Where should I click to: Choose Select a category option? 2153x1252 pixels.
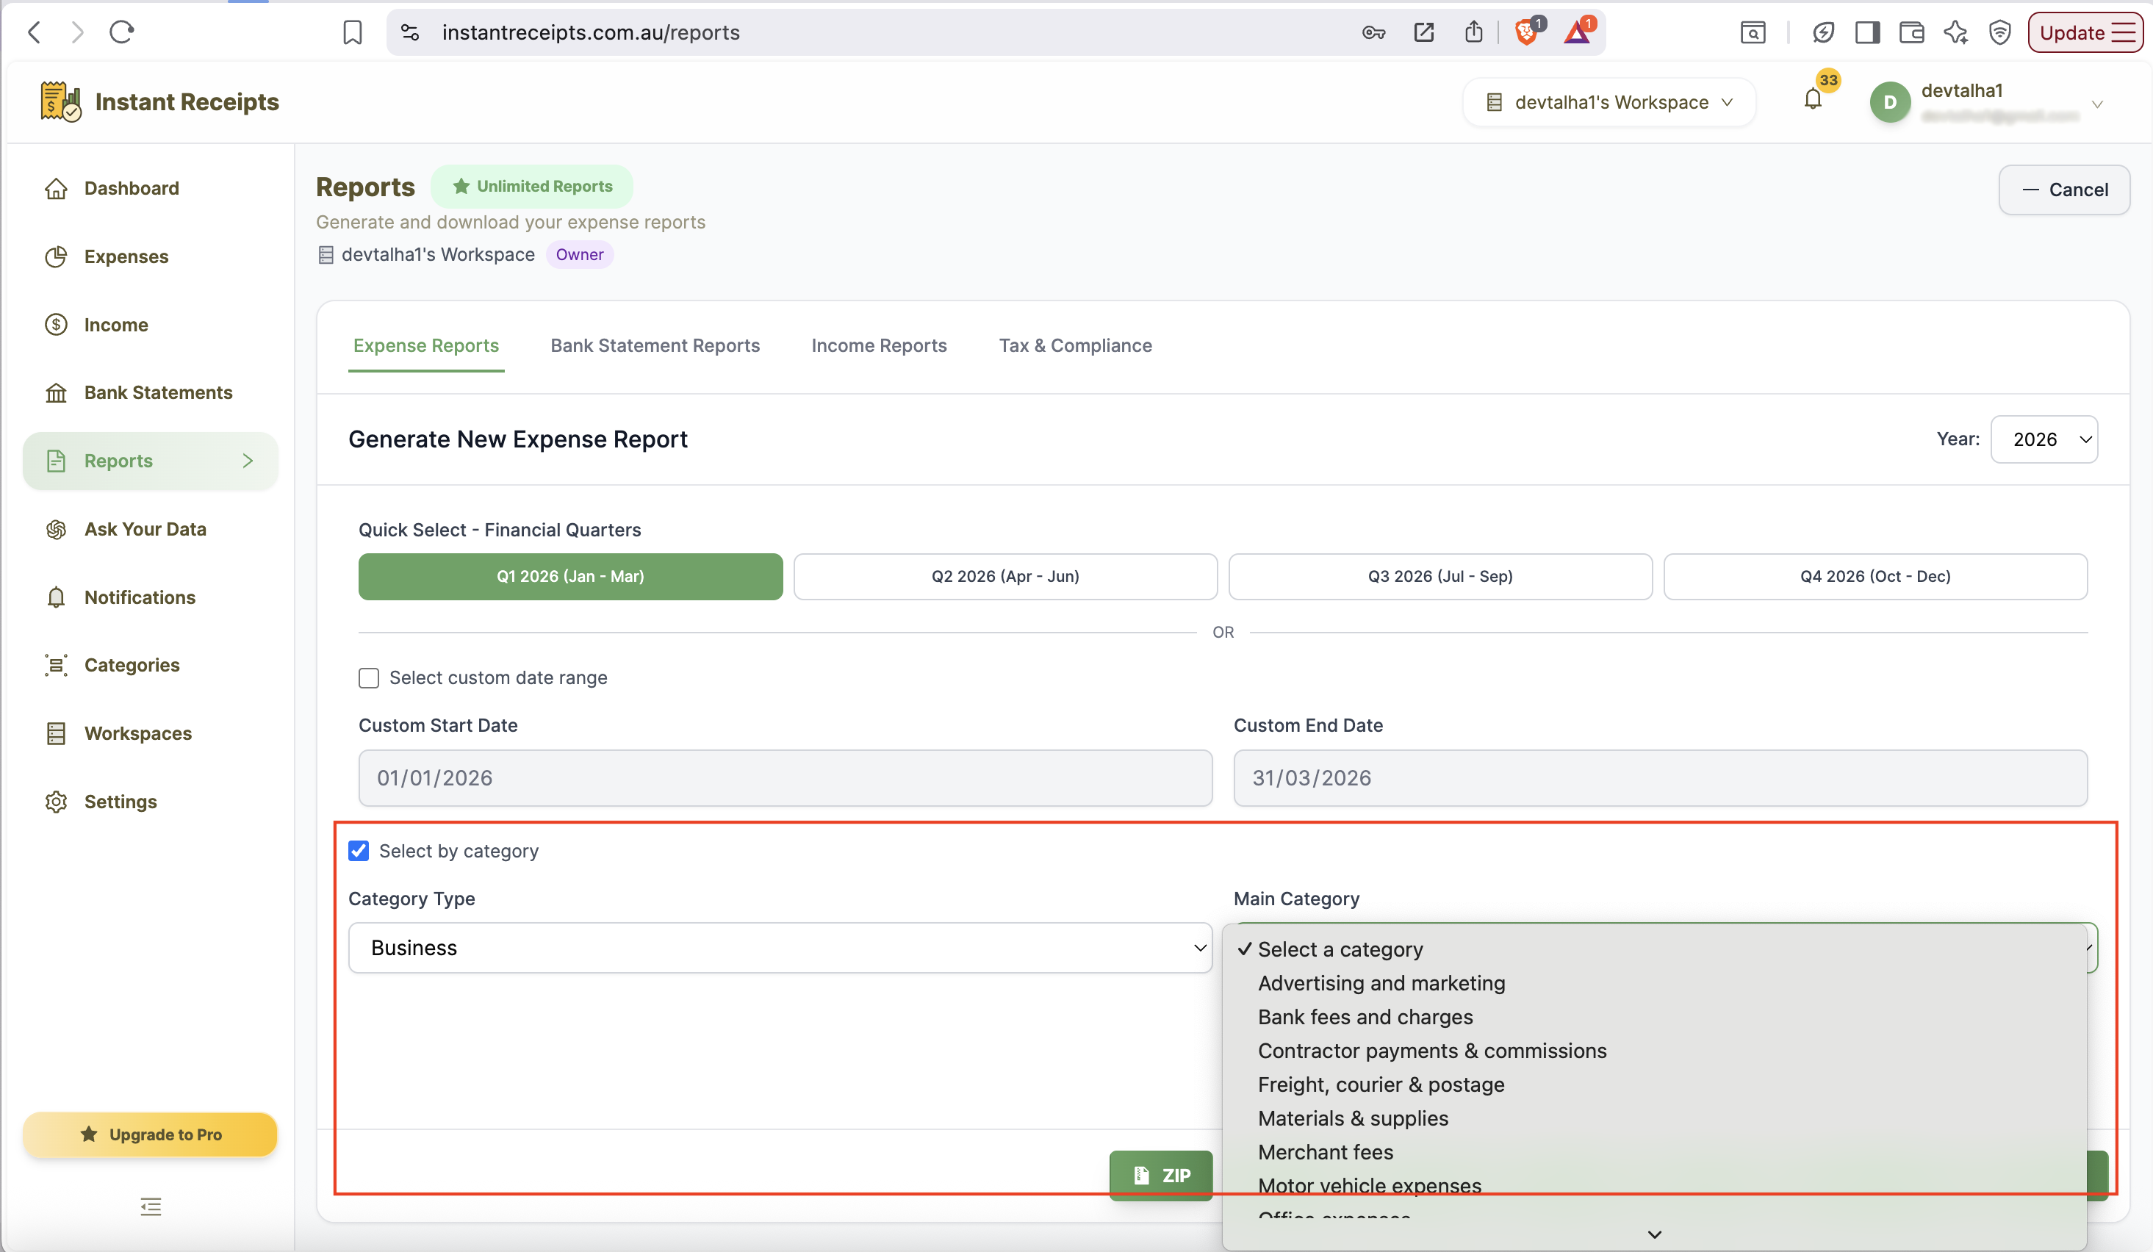tap(1655, 950)
